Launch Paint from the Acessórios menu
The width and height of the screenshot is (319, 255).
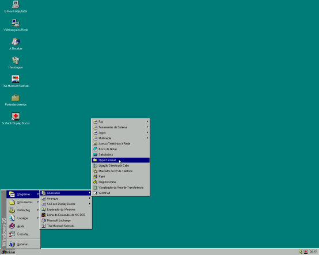[x=120, y=177]
